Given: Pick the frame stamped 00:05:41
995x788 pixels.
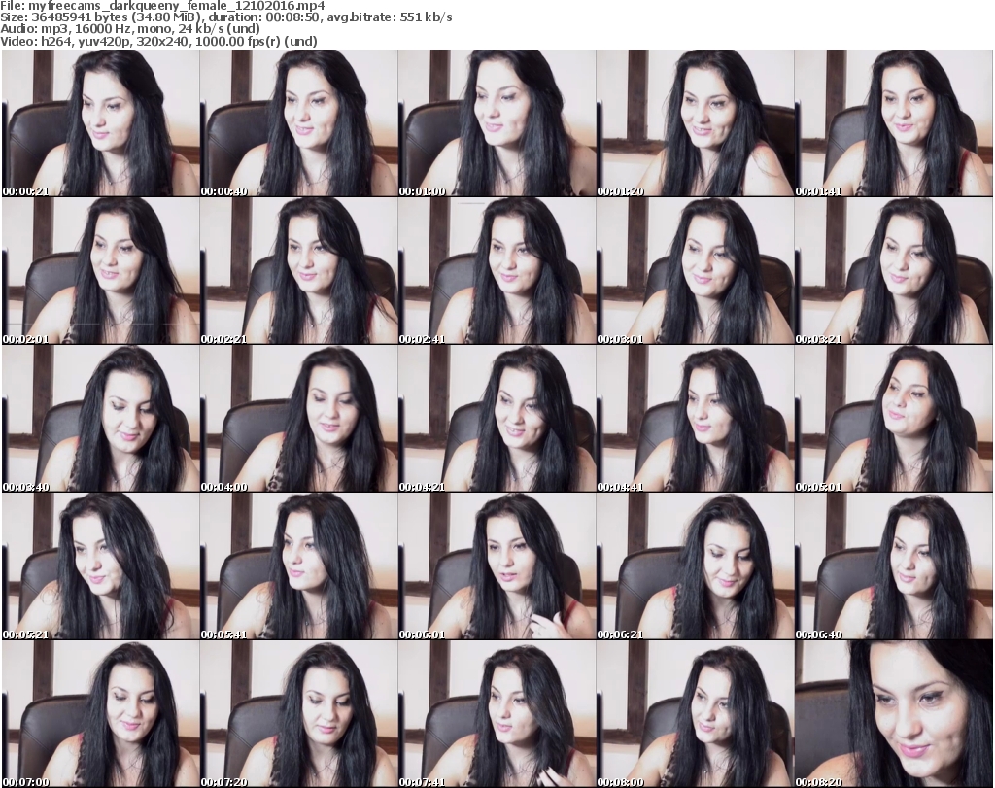Looking at the screenshot, I should 299,566.
